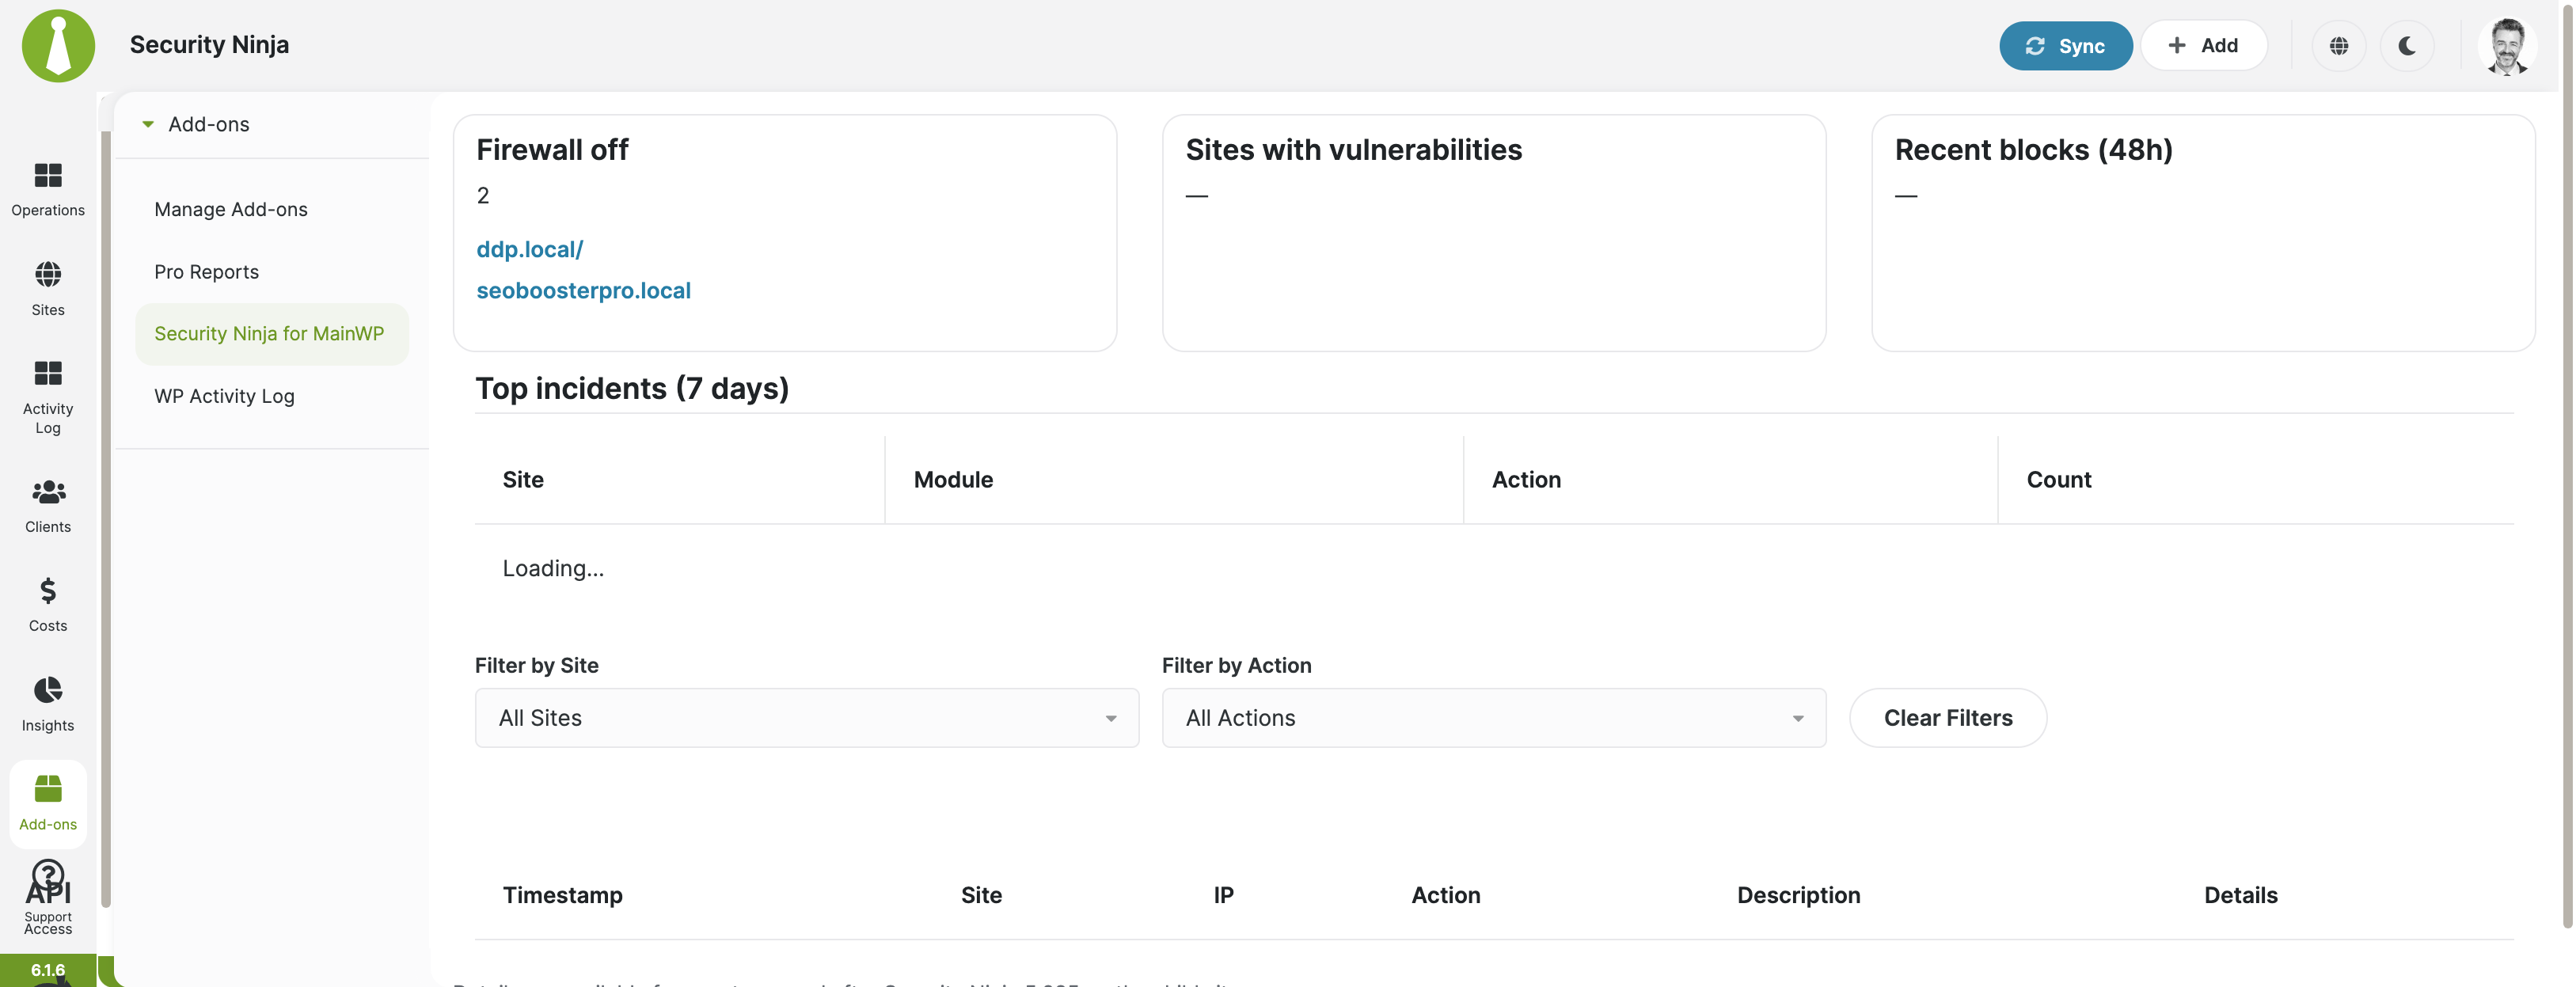The height and width of the screenshot is (987, 2576).
Task: Select Manage Add-ons in the submenu
Action: click(231, 209)
